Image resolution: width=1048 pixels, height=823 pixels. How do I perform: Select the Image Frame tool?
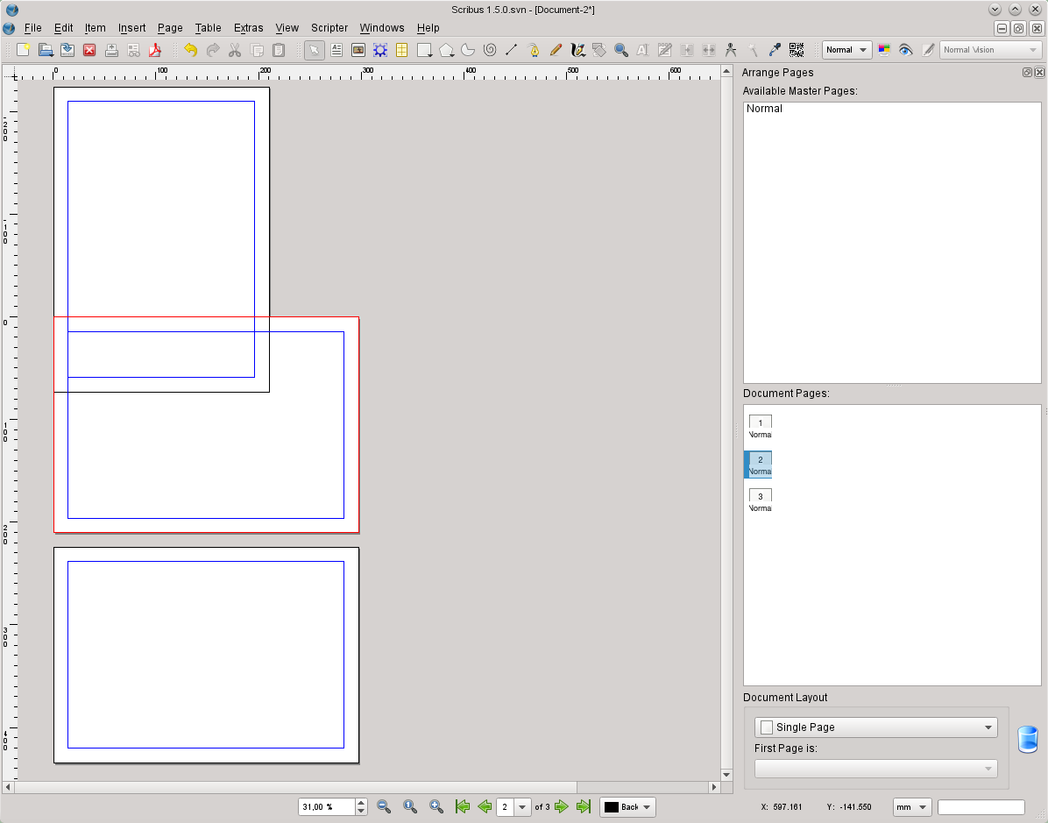(358, 50)
